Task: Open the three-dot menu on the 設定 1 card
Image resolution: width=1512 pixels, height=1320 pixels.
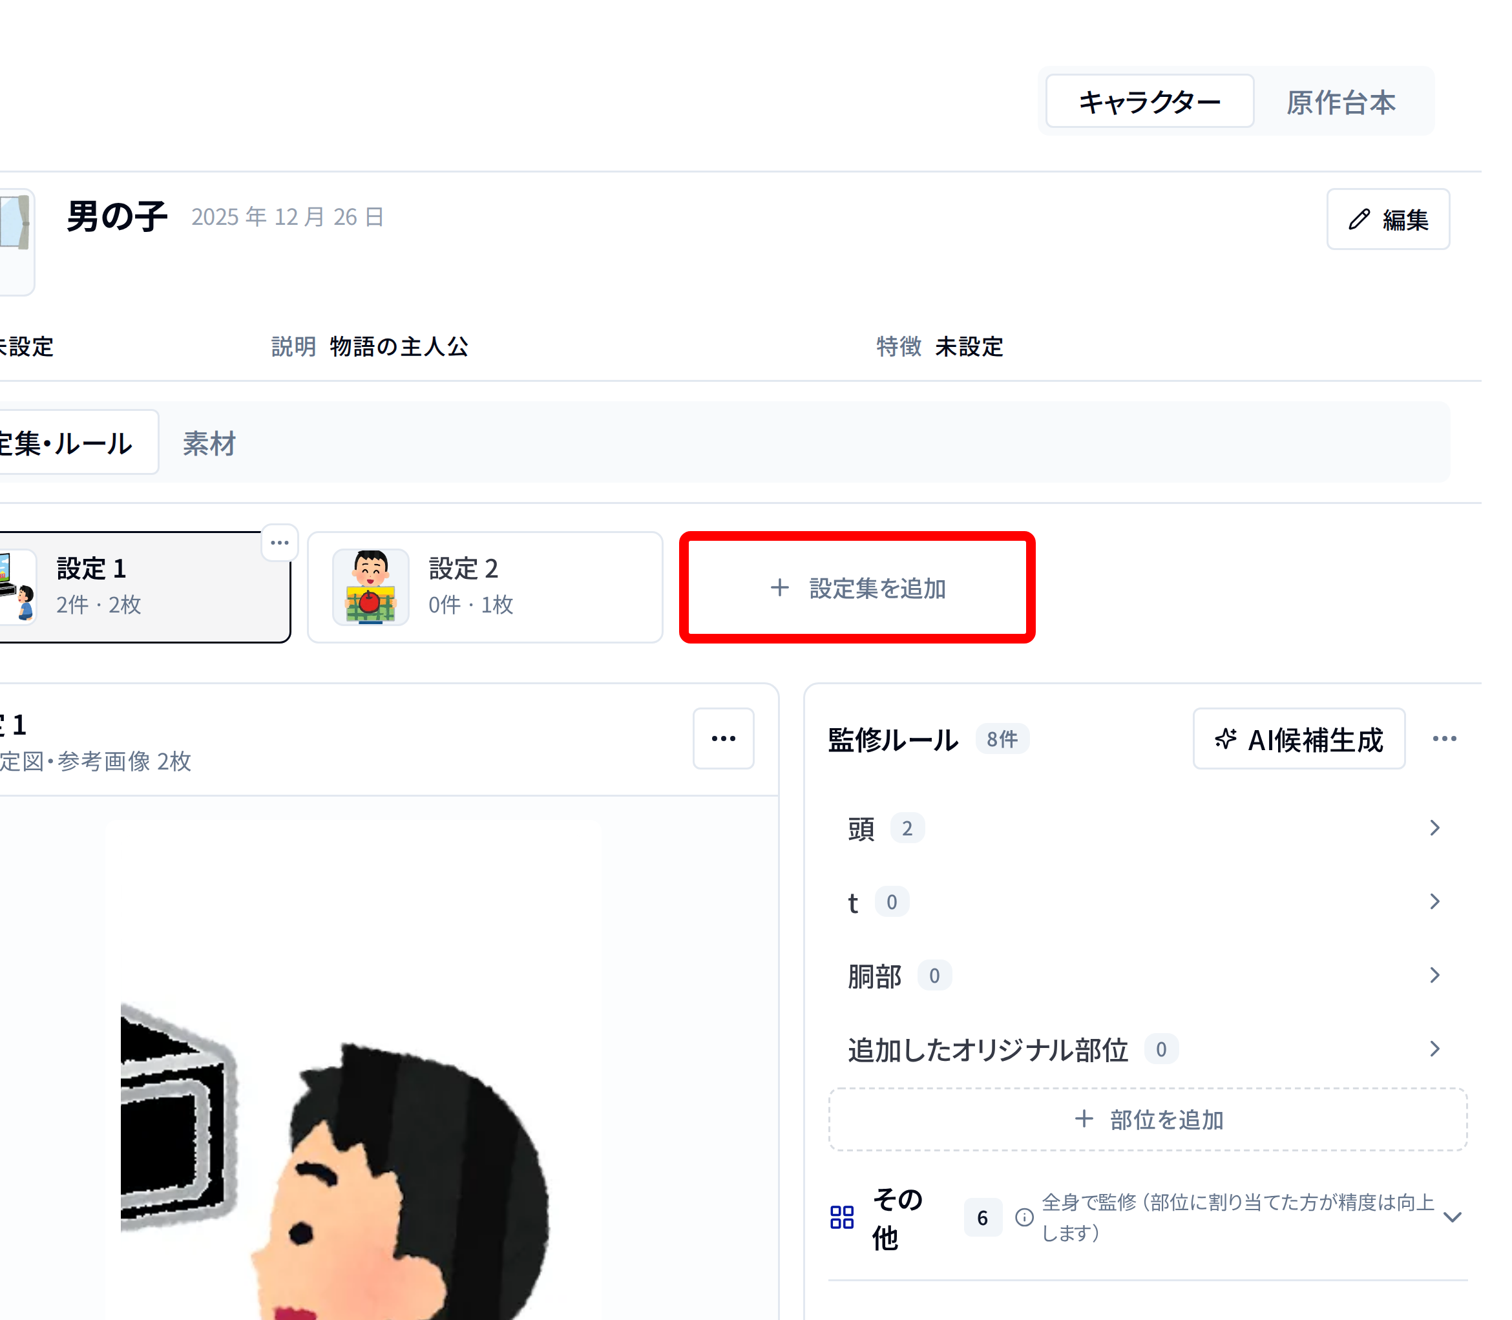Action: (280, 543)
